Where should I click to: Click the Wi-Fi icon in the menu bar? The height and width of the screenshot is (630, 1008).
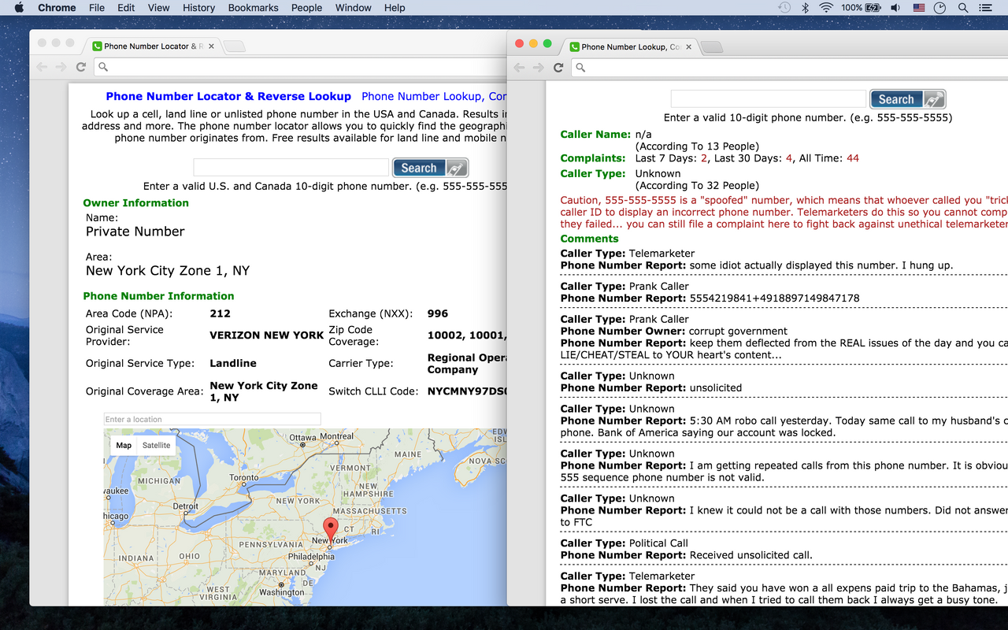click(825, 8)
